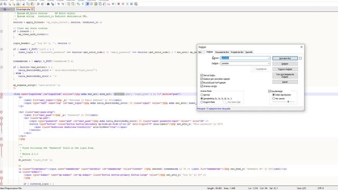Click the Redo toolbar icon
338x190 pixels.
click(42, 4)
